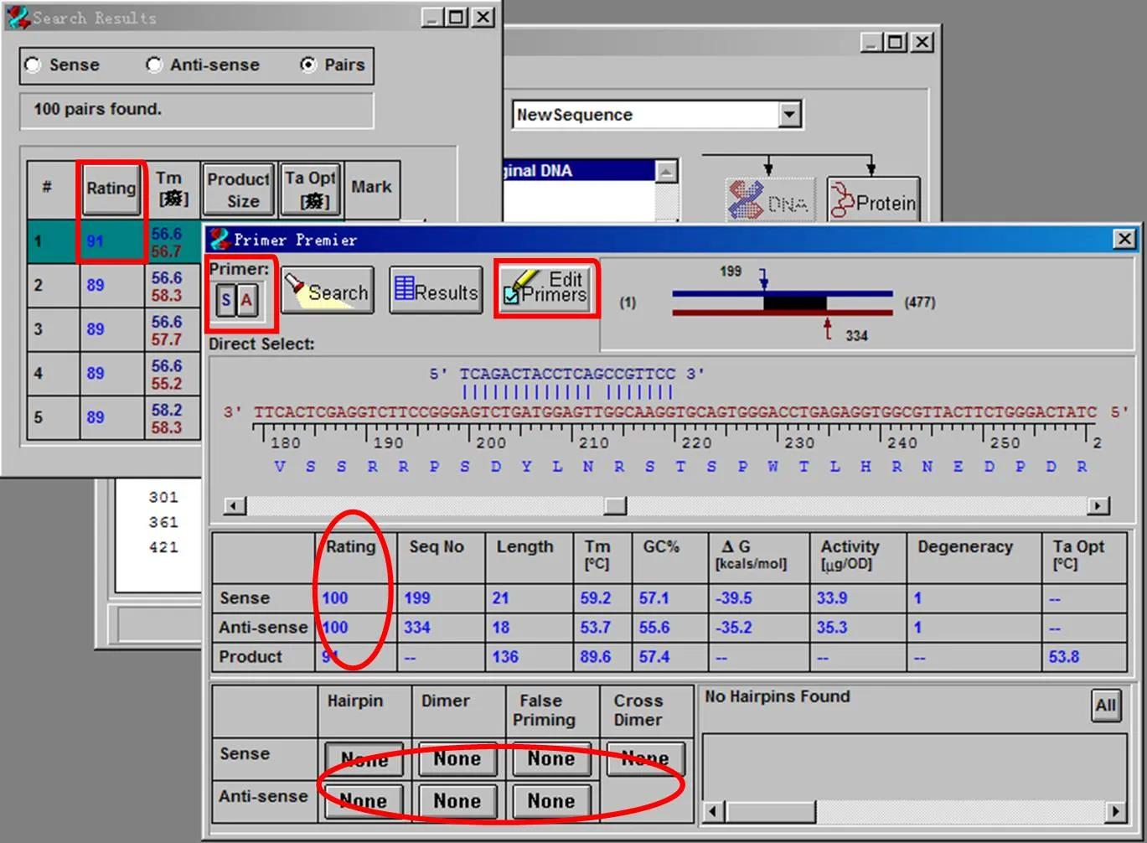This screenshot has height=843, width=1147.
Task: Click the Primer Premier title bar icon
Action: 220,239
